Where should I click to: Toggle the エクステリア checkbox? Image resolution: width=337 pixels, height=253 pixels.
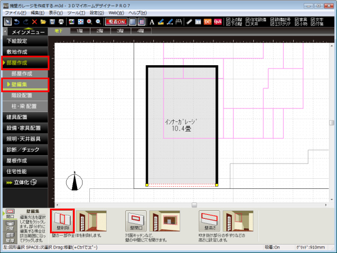(x=271, y=24)
